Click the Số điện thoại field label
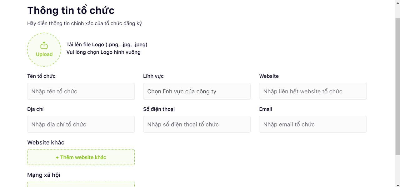400x187 pixels. pos(159,109)
